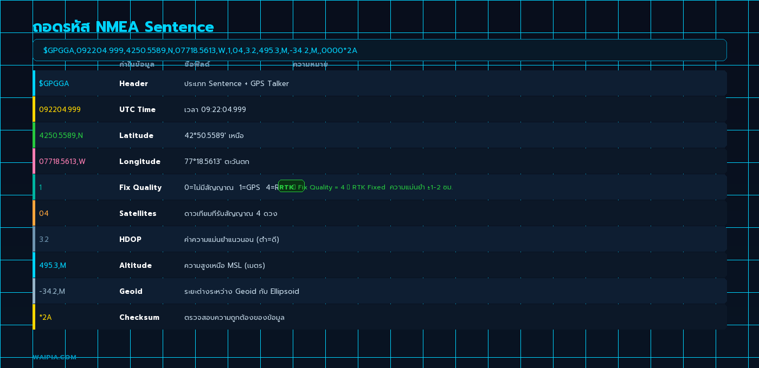Click the pink bar beside Longitude value

34,161
